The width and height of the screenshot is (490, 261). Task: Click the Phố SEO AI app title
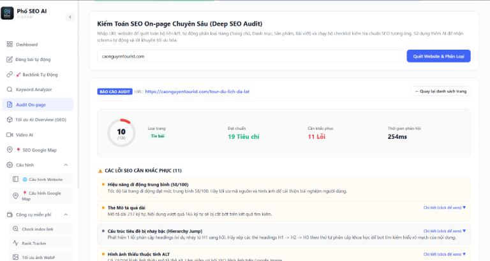[31, 11]
